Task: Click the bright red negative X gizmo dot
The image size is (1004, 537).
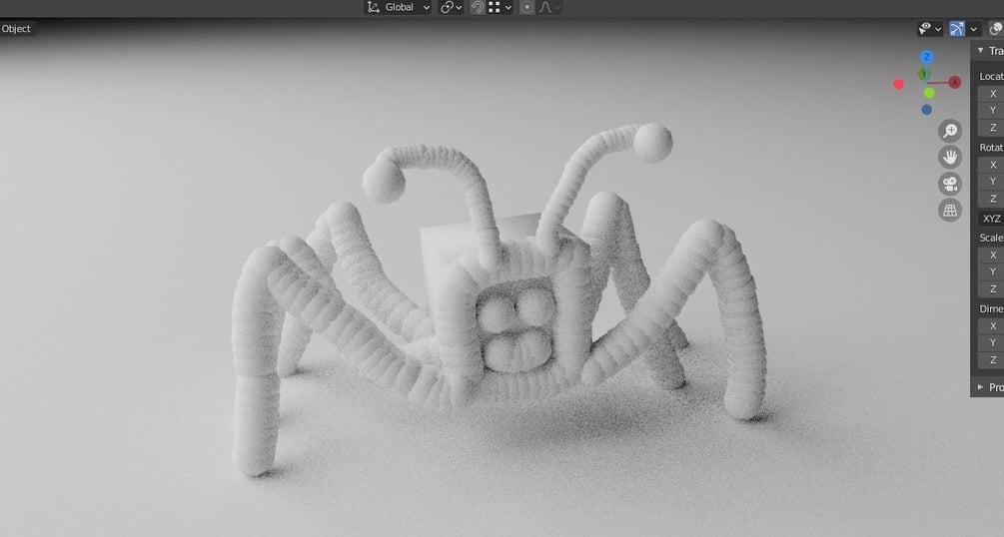Action: (x=899, y=84)
